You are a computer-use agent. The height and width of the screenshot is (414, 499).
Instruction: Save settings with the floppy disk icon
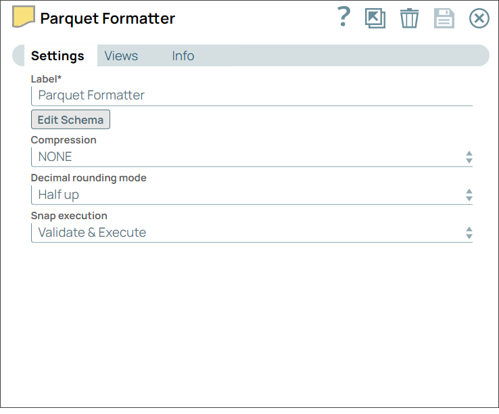[444, 18]
